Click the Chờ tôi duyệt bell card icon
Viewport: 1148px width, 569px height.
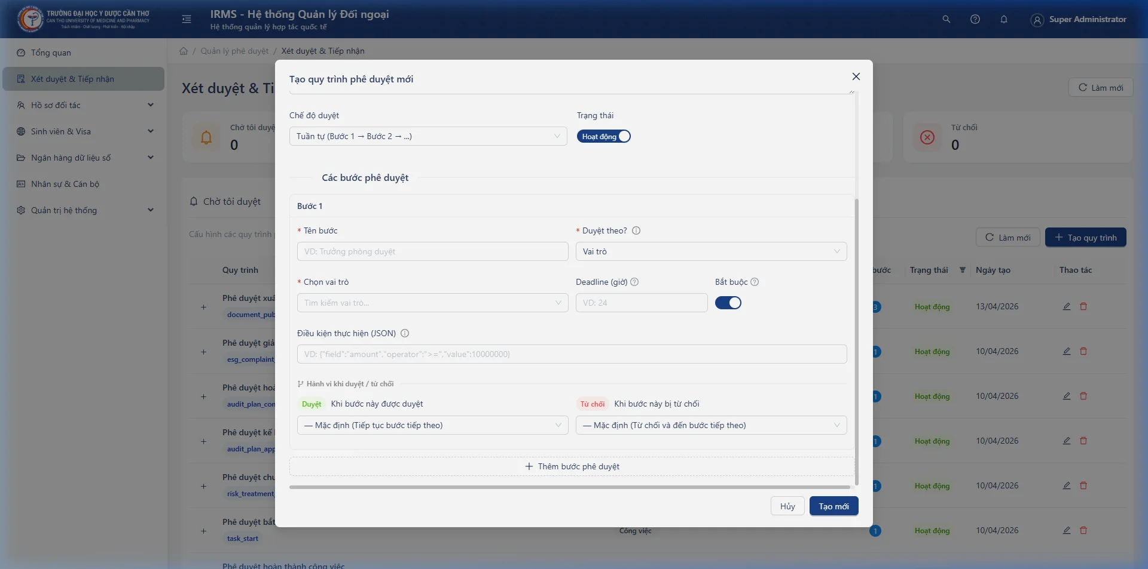[x=206, y=138]
